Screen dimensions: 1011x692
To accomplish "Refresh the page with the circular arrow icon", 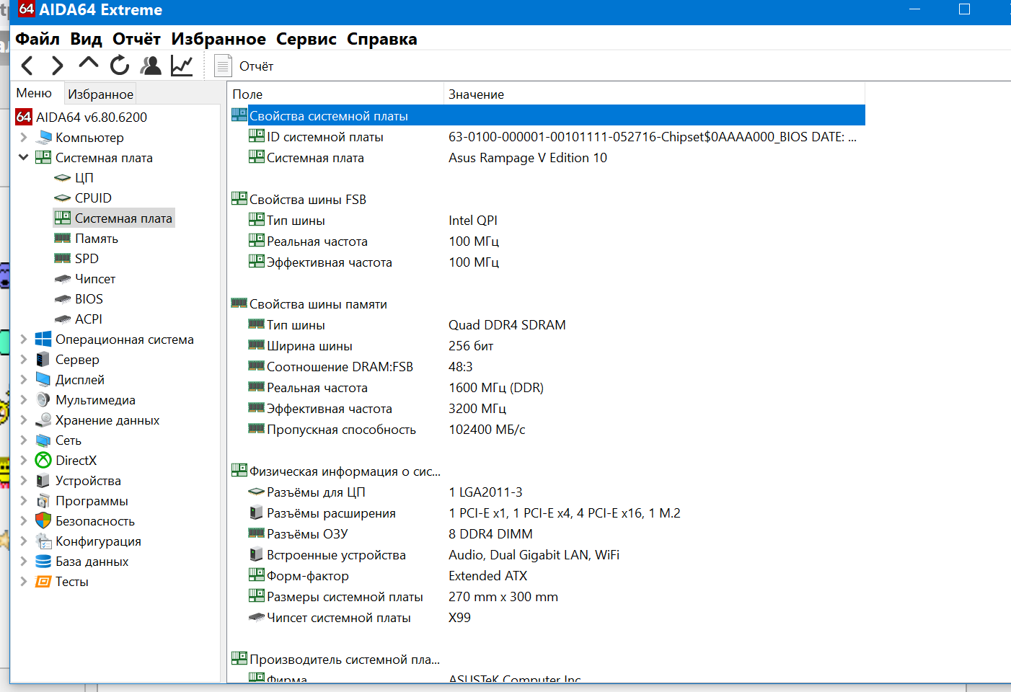I will 120,66.
